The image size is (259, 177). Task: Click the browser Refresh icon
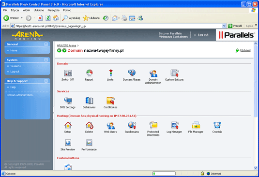click(48, 18)
